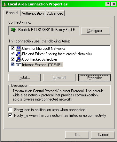Select the Internet Protocol (TCP/IP) list entry
This screenshot has height=142, width=117.
click(x=42, y=65)
